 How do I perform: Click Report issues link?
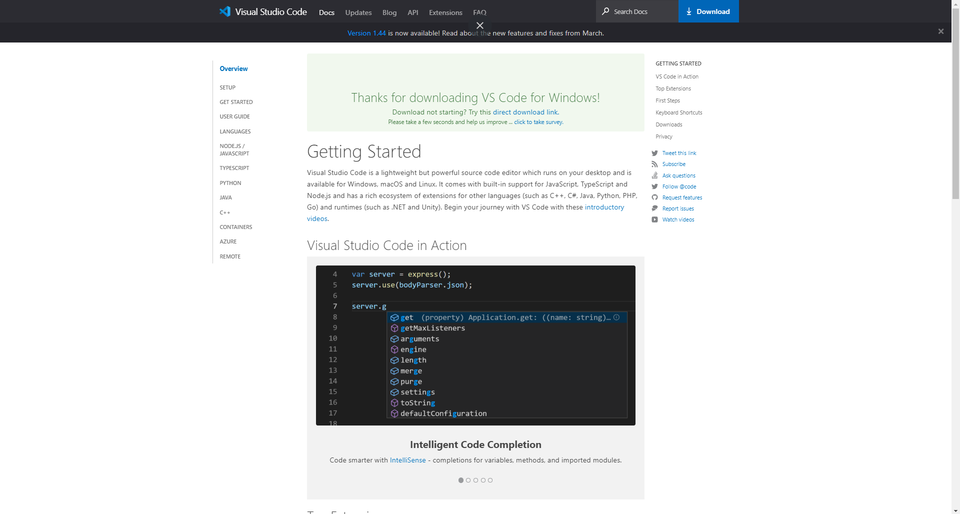678,208
